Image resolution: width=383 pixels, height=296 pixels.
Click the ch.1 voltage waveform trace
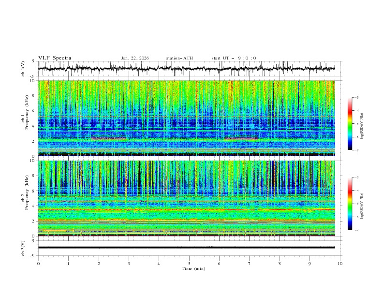coord(186,69)
